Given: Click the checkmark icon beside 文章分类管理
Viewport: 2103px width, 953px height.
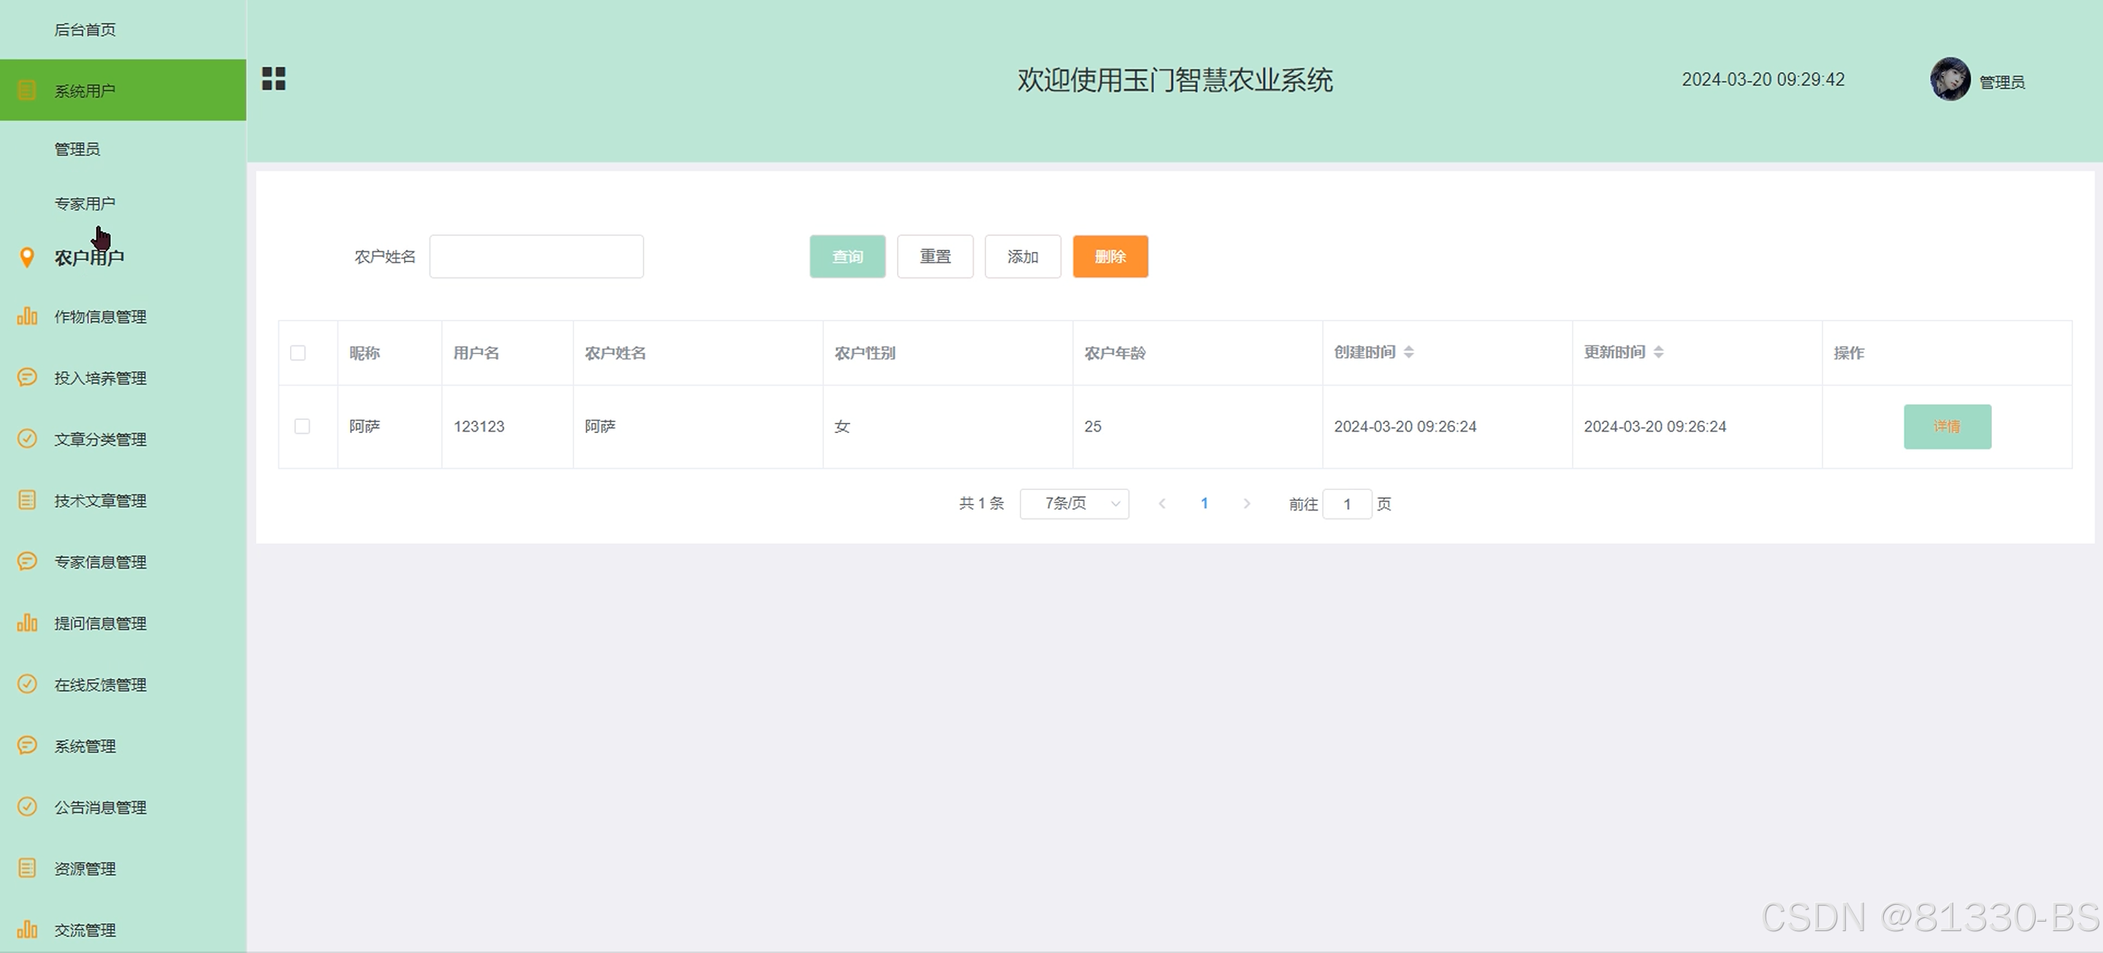Looking at the screenshot, I should point(27,439).
